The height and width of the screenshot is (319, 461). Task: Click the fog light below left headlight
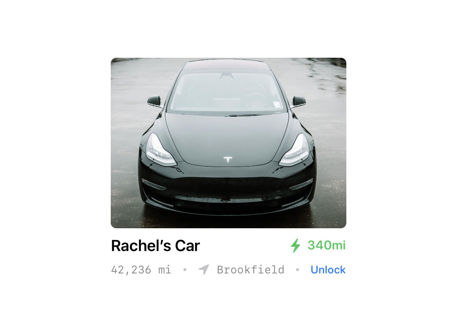click(x=154, y=184)
